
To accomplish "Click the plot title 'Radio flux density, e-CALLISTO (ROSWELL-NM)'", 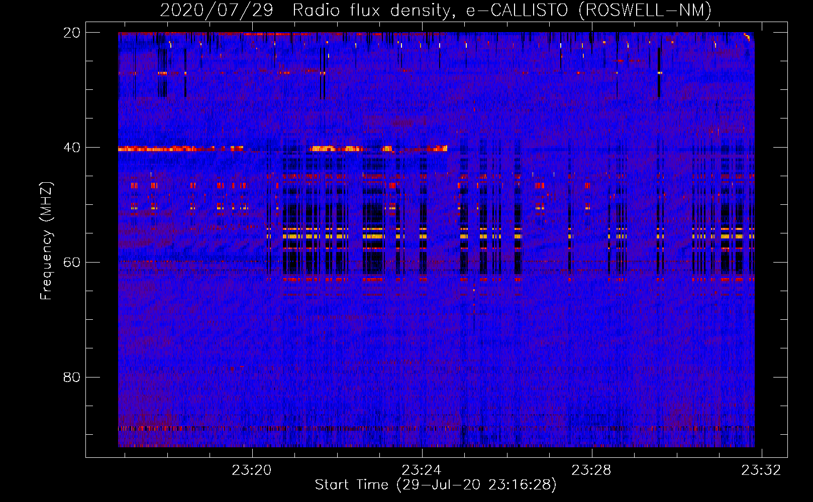I will 502,11.
